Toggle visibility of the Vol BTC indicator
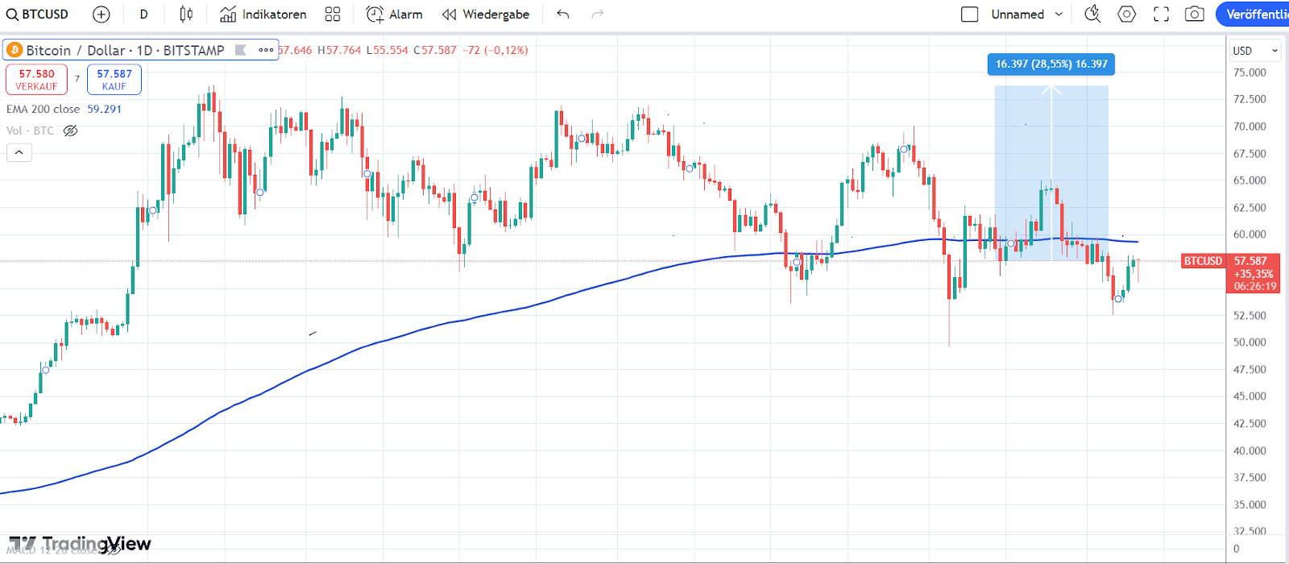Screen dimensions: 1289x564 click(x=71, y=131)
